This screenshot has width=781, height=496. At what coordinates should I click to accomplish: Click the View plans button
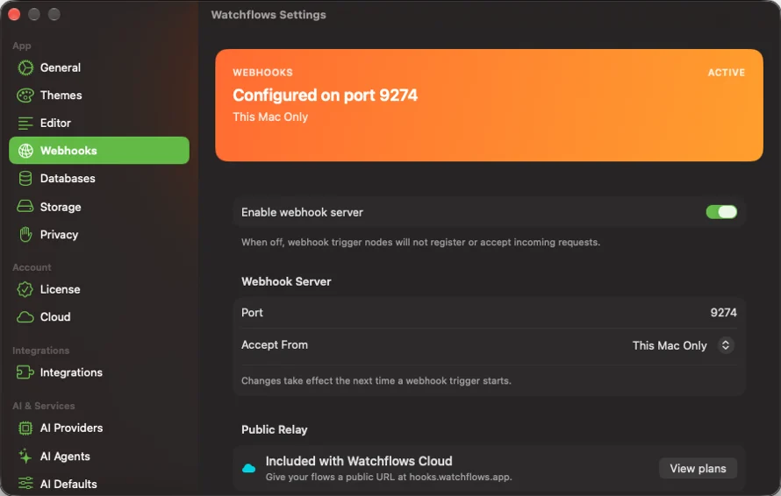(698, 468)
